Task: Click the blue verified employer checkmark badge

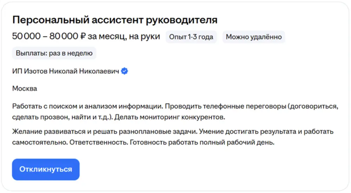Action: pos(125,71)
